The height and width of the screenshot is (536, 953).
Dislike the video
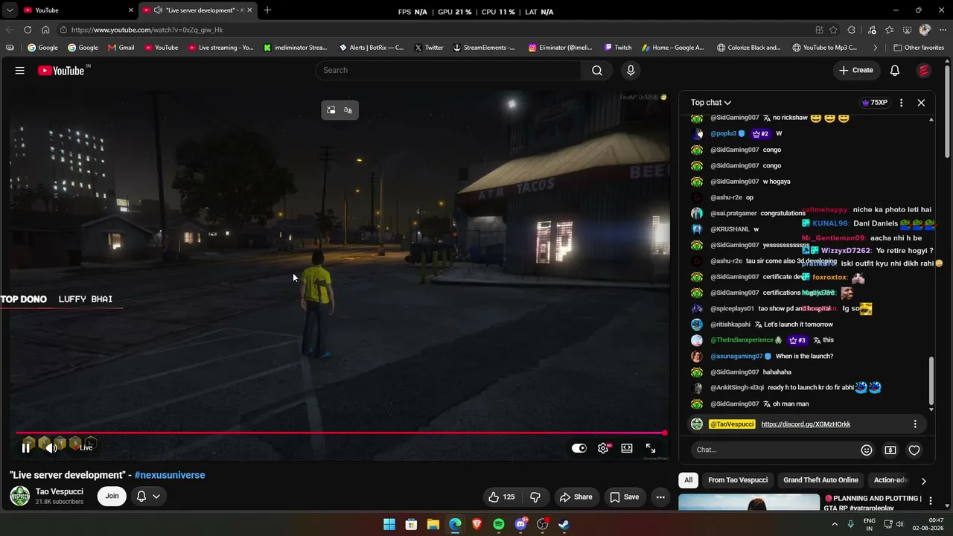[535, 497]
